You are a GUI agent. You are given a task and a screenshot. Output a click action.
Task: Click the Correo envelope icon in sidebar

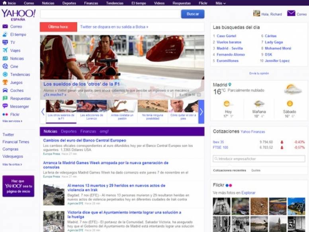pyautogui.click(x=5, y=27)
